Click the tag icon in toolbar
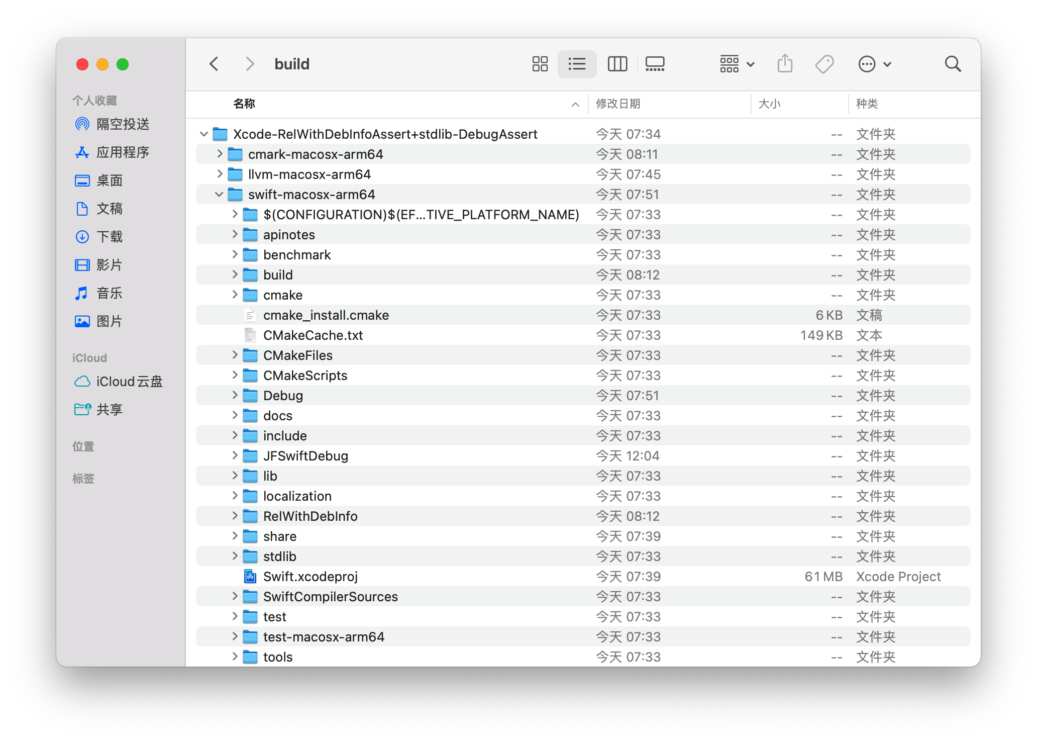Viewport: 1037px width, 741px height. click(824, 64)
